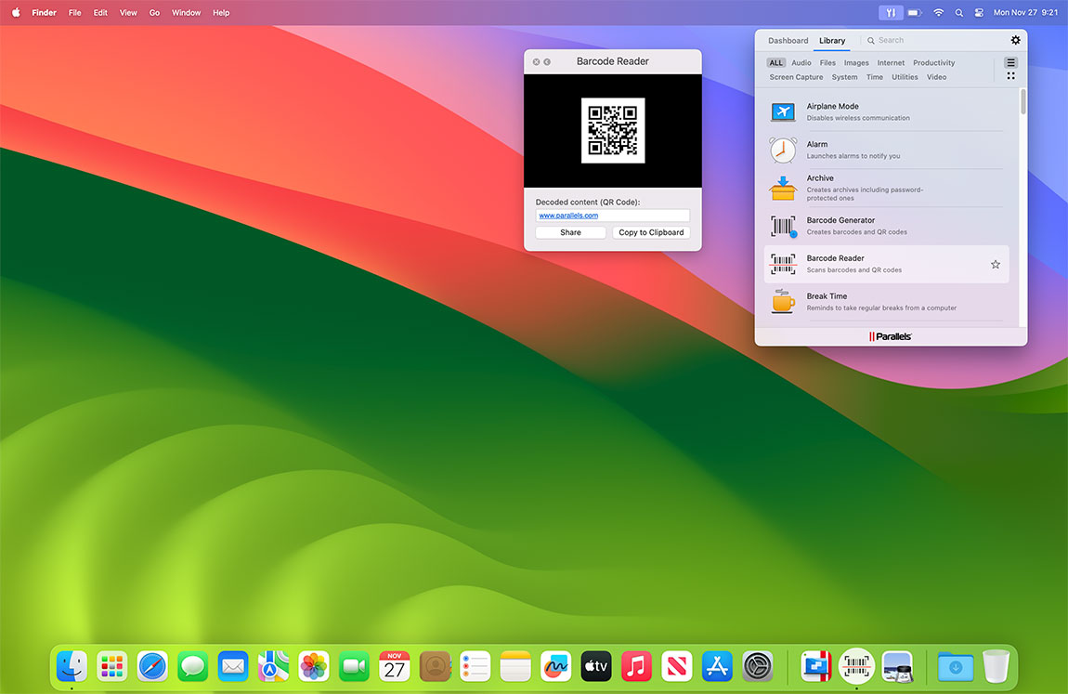Image resolution: width=1068 pixels, height=694 pixels.
Task: Switch the library to list view
Action: pyautogui.click(x=1010, y=63)
